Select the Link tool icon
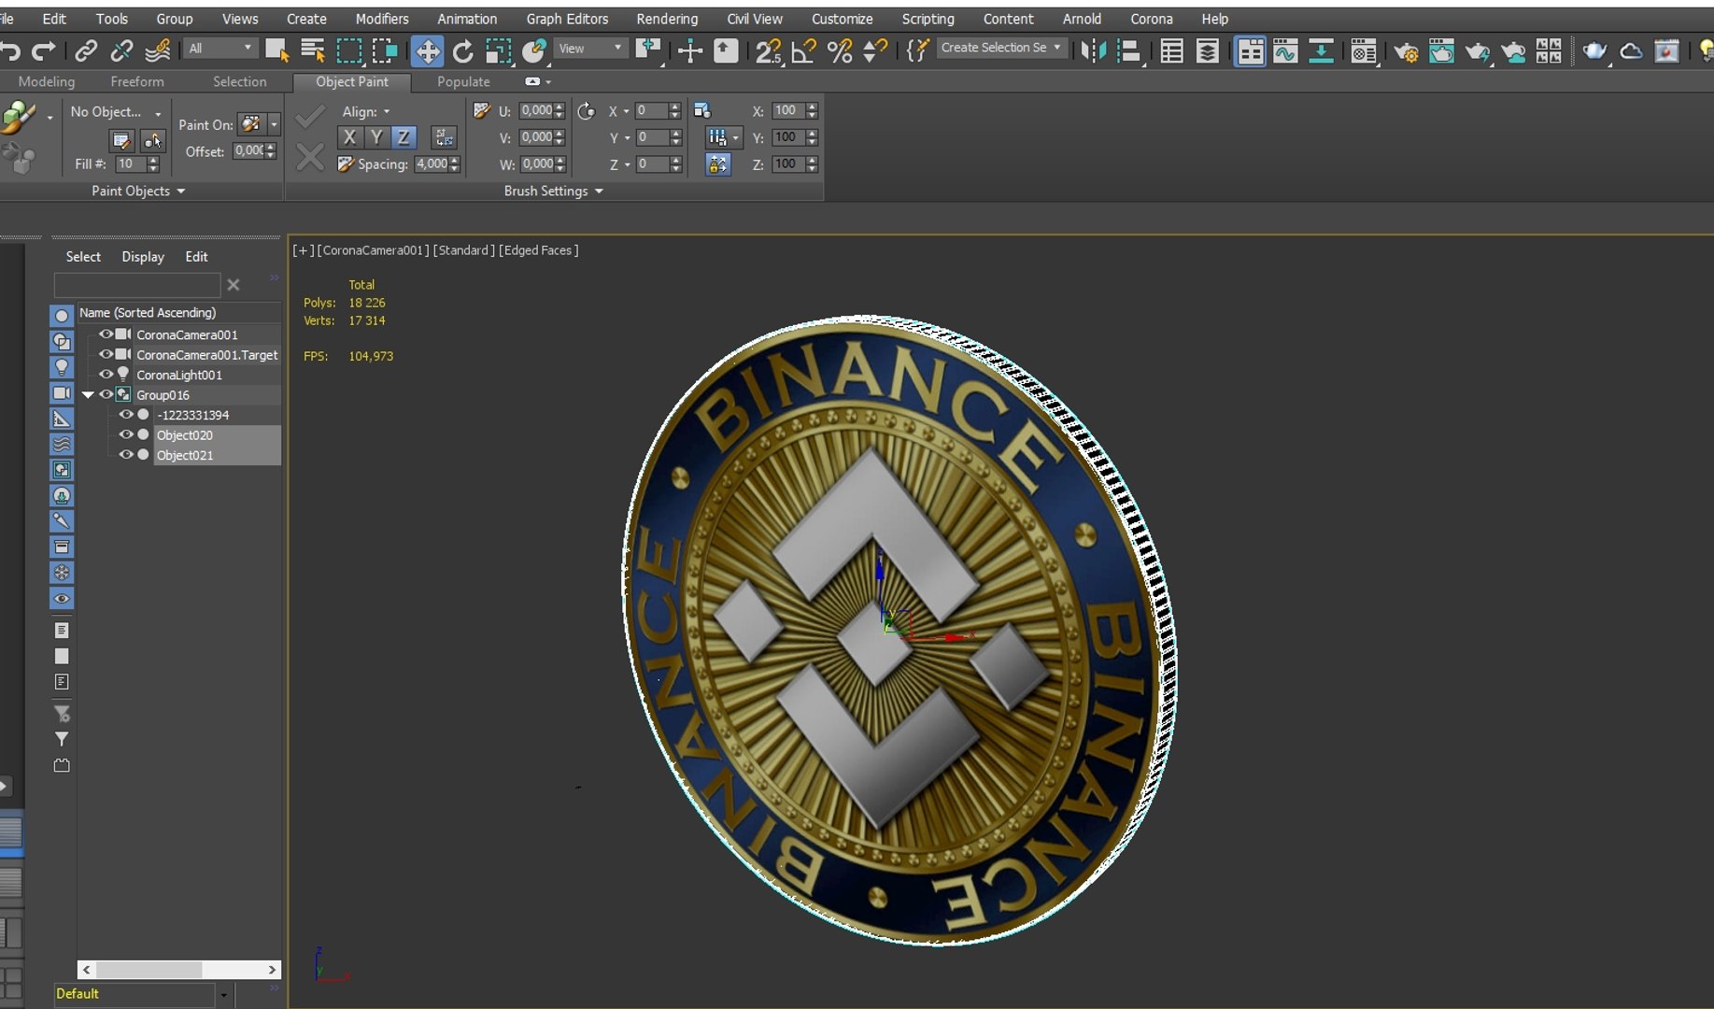Screen dimensions: 1714x1009 pyautogui.click(x=86, y=50)
